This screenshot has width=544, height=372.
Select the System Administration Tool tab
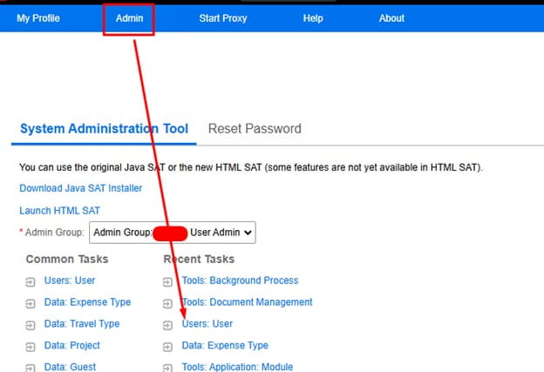pyautogui.click(x=104, y=129)
